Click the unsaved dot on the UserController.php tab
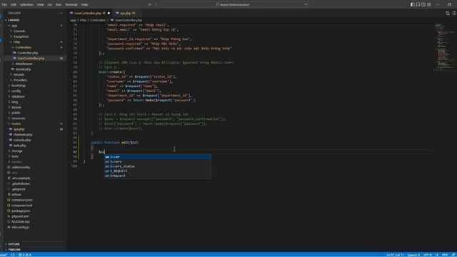The width and height of the screenshot is (457, 257). pyautogui.click(x=109, y=13)
